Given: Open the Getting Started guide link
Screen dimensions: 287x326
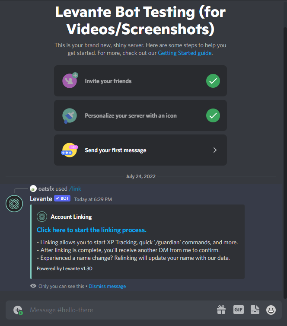Looking at the screenshot, I should pos(185,53).
